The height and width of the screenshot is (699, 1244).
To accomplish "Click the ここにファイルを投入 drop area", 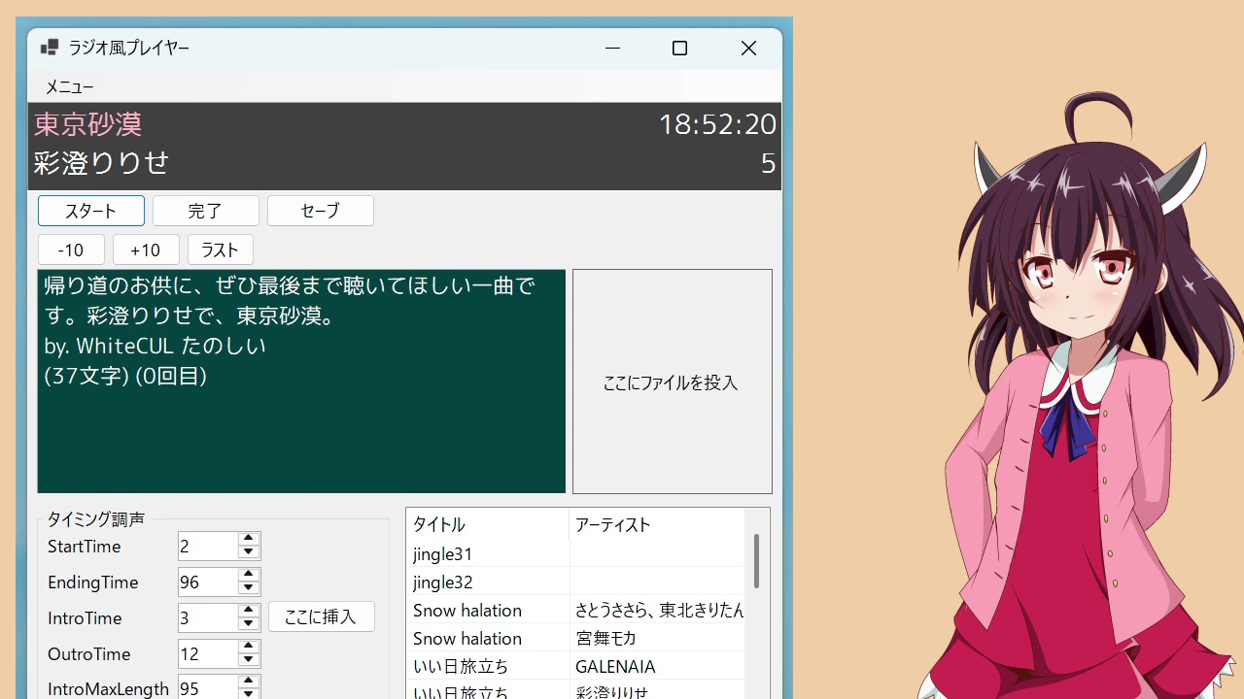I will (672, 382).
